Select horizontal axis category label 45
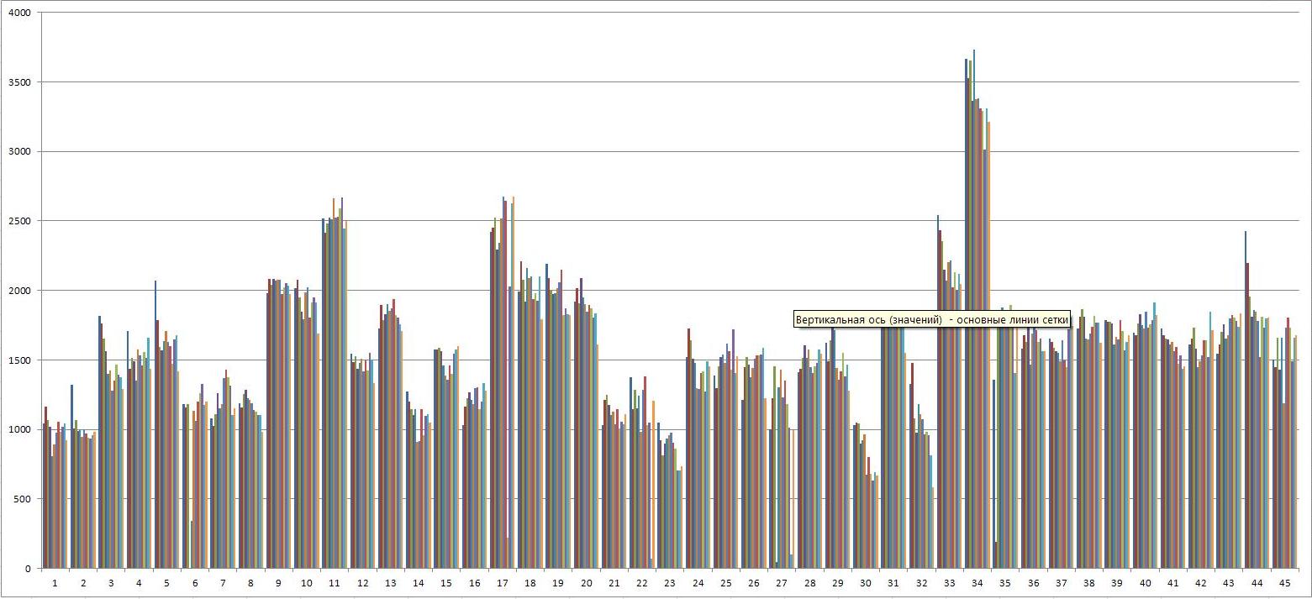This screenshot has width=1312, height=599. point(1284,583)
